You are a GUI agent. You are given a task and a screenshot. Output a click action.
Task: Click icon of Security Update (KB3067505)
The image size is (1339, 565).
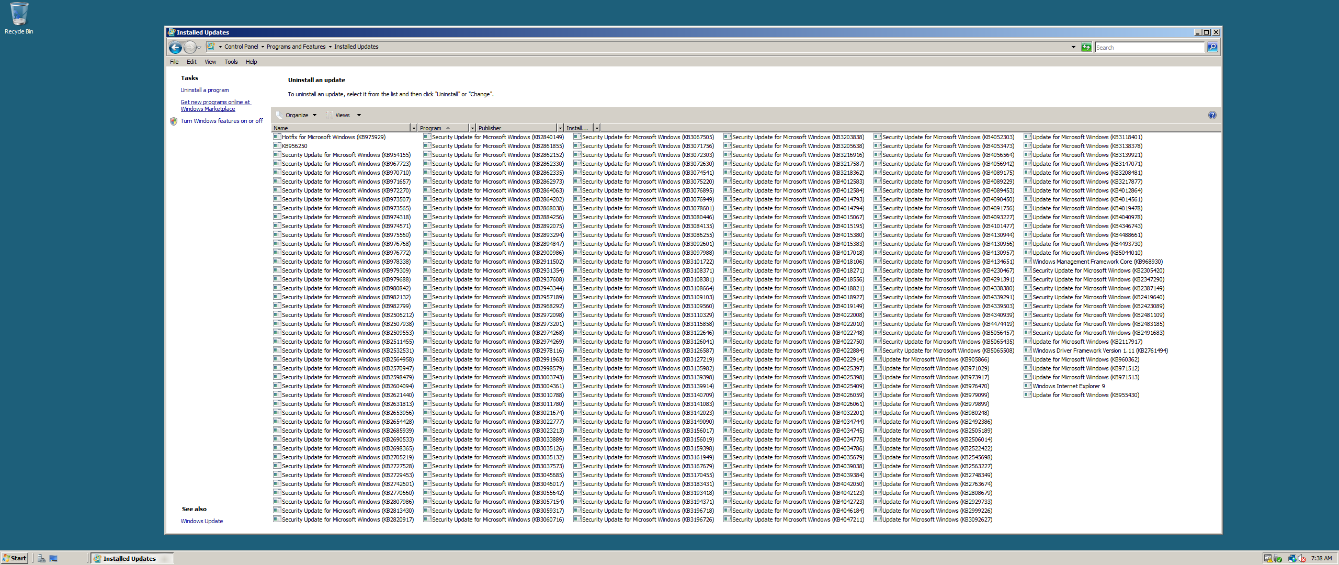pos(577,137)
